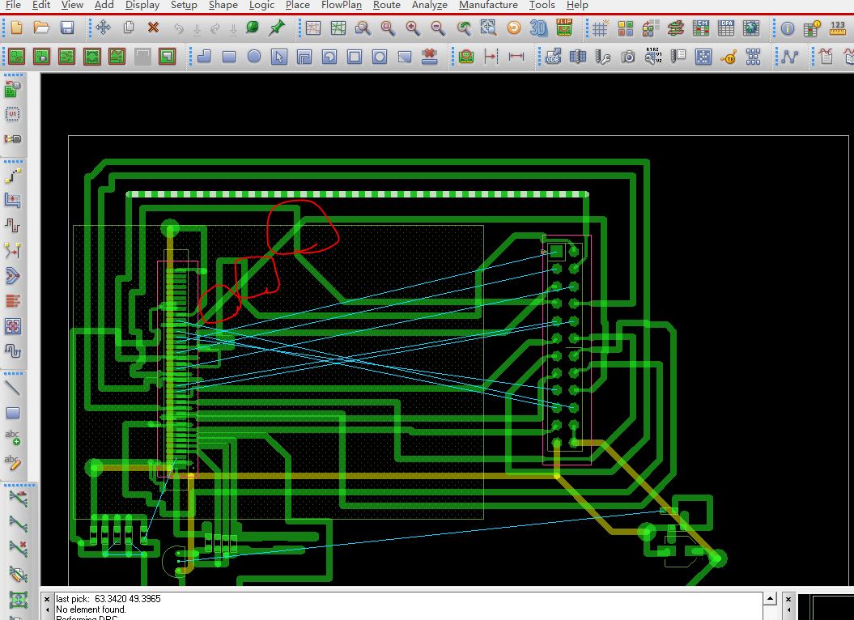Click the Delete Islands icon
This screenshot has height=620, width=854.
[430, 56]
